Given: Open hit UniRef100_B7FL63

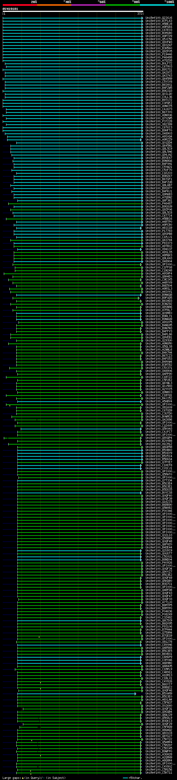Looking at the screenshot, I should 159,21.
